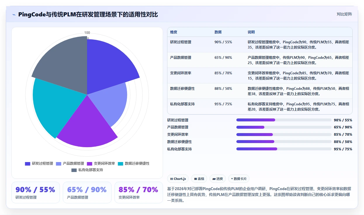This screenshot has width=364, height=215.
Task: Click the 说明 column header
Action: click(251, 32)
